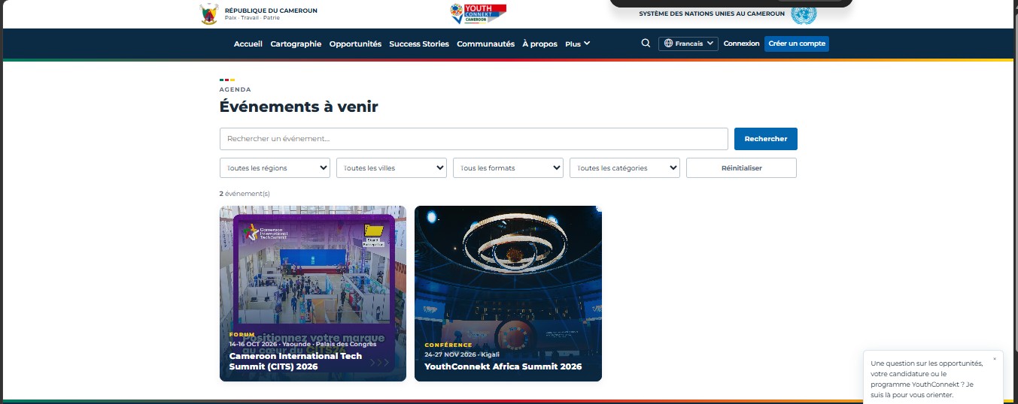Click the AGENDA label
Screen dimensions: 1018x404
click(236, 89)
